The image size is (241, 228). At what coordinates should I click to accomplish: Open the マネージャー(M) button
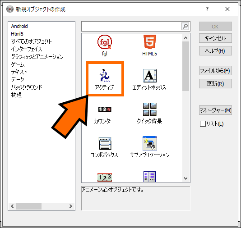pos(215,110)
